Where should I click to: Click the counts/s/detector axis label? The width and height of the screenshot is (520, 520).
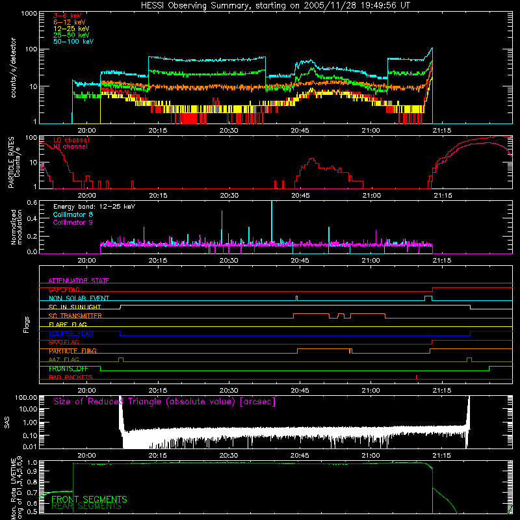click(14, 68)
